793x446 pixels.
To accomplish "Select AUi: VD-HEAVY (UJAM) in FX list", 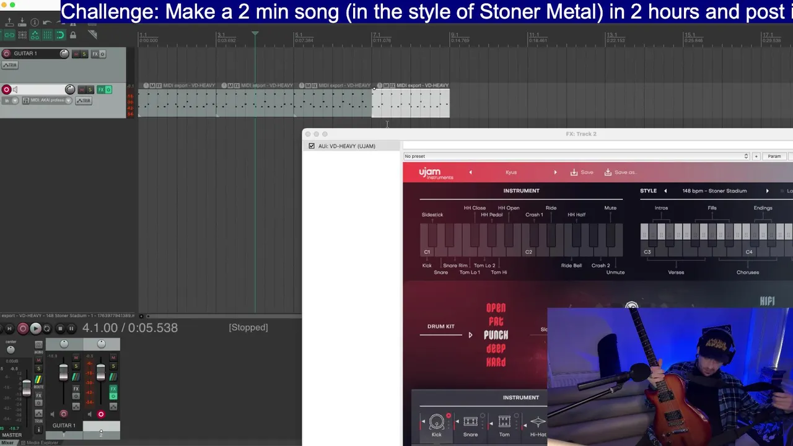I will (347, 146).
